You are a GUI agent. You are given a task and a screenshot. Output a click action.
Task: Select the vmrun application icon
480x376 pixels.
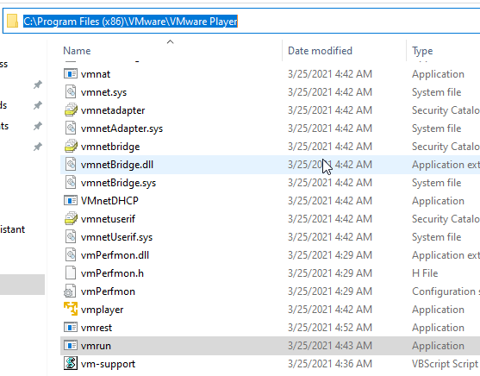coord(71,345)
